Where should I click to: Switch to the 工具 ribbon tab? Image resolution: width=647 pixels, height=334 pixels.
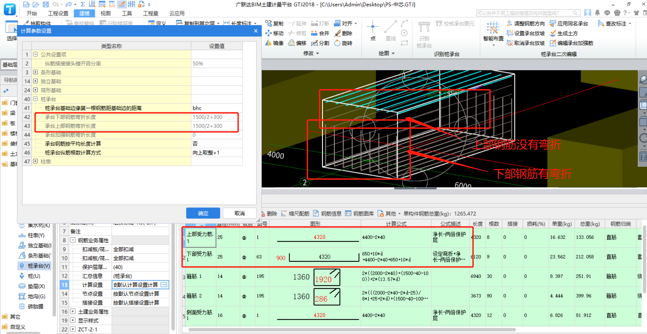(x=127, y=13)
